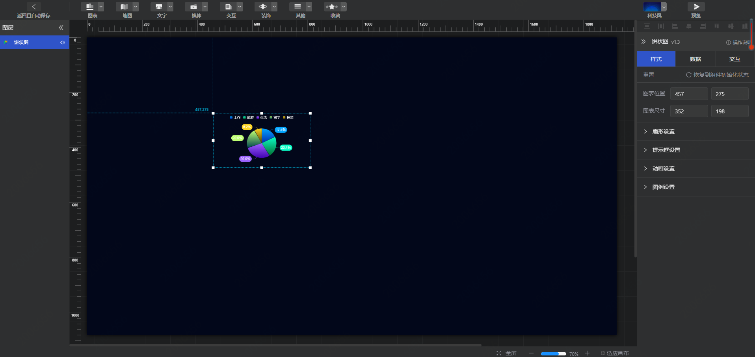Click the 适应画布 fit canvas icon
755x357 pixels.
tap(603, 353)
